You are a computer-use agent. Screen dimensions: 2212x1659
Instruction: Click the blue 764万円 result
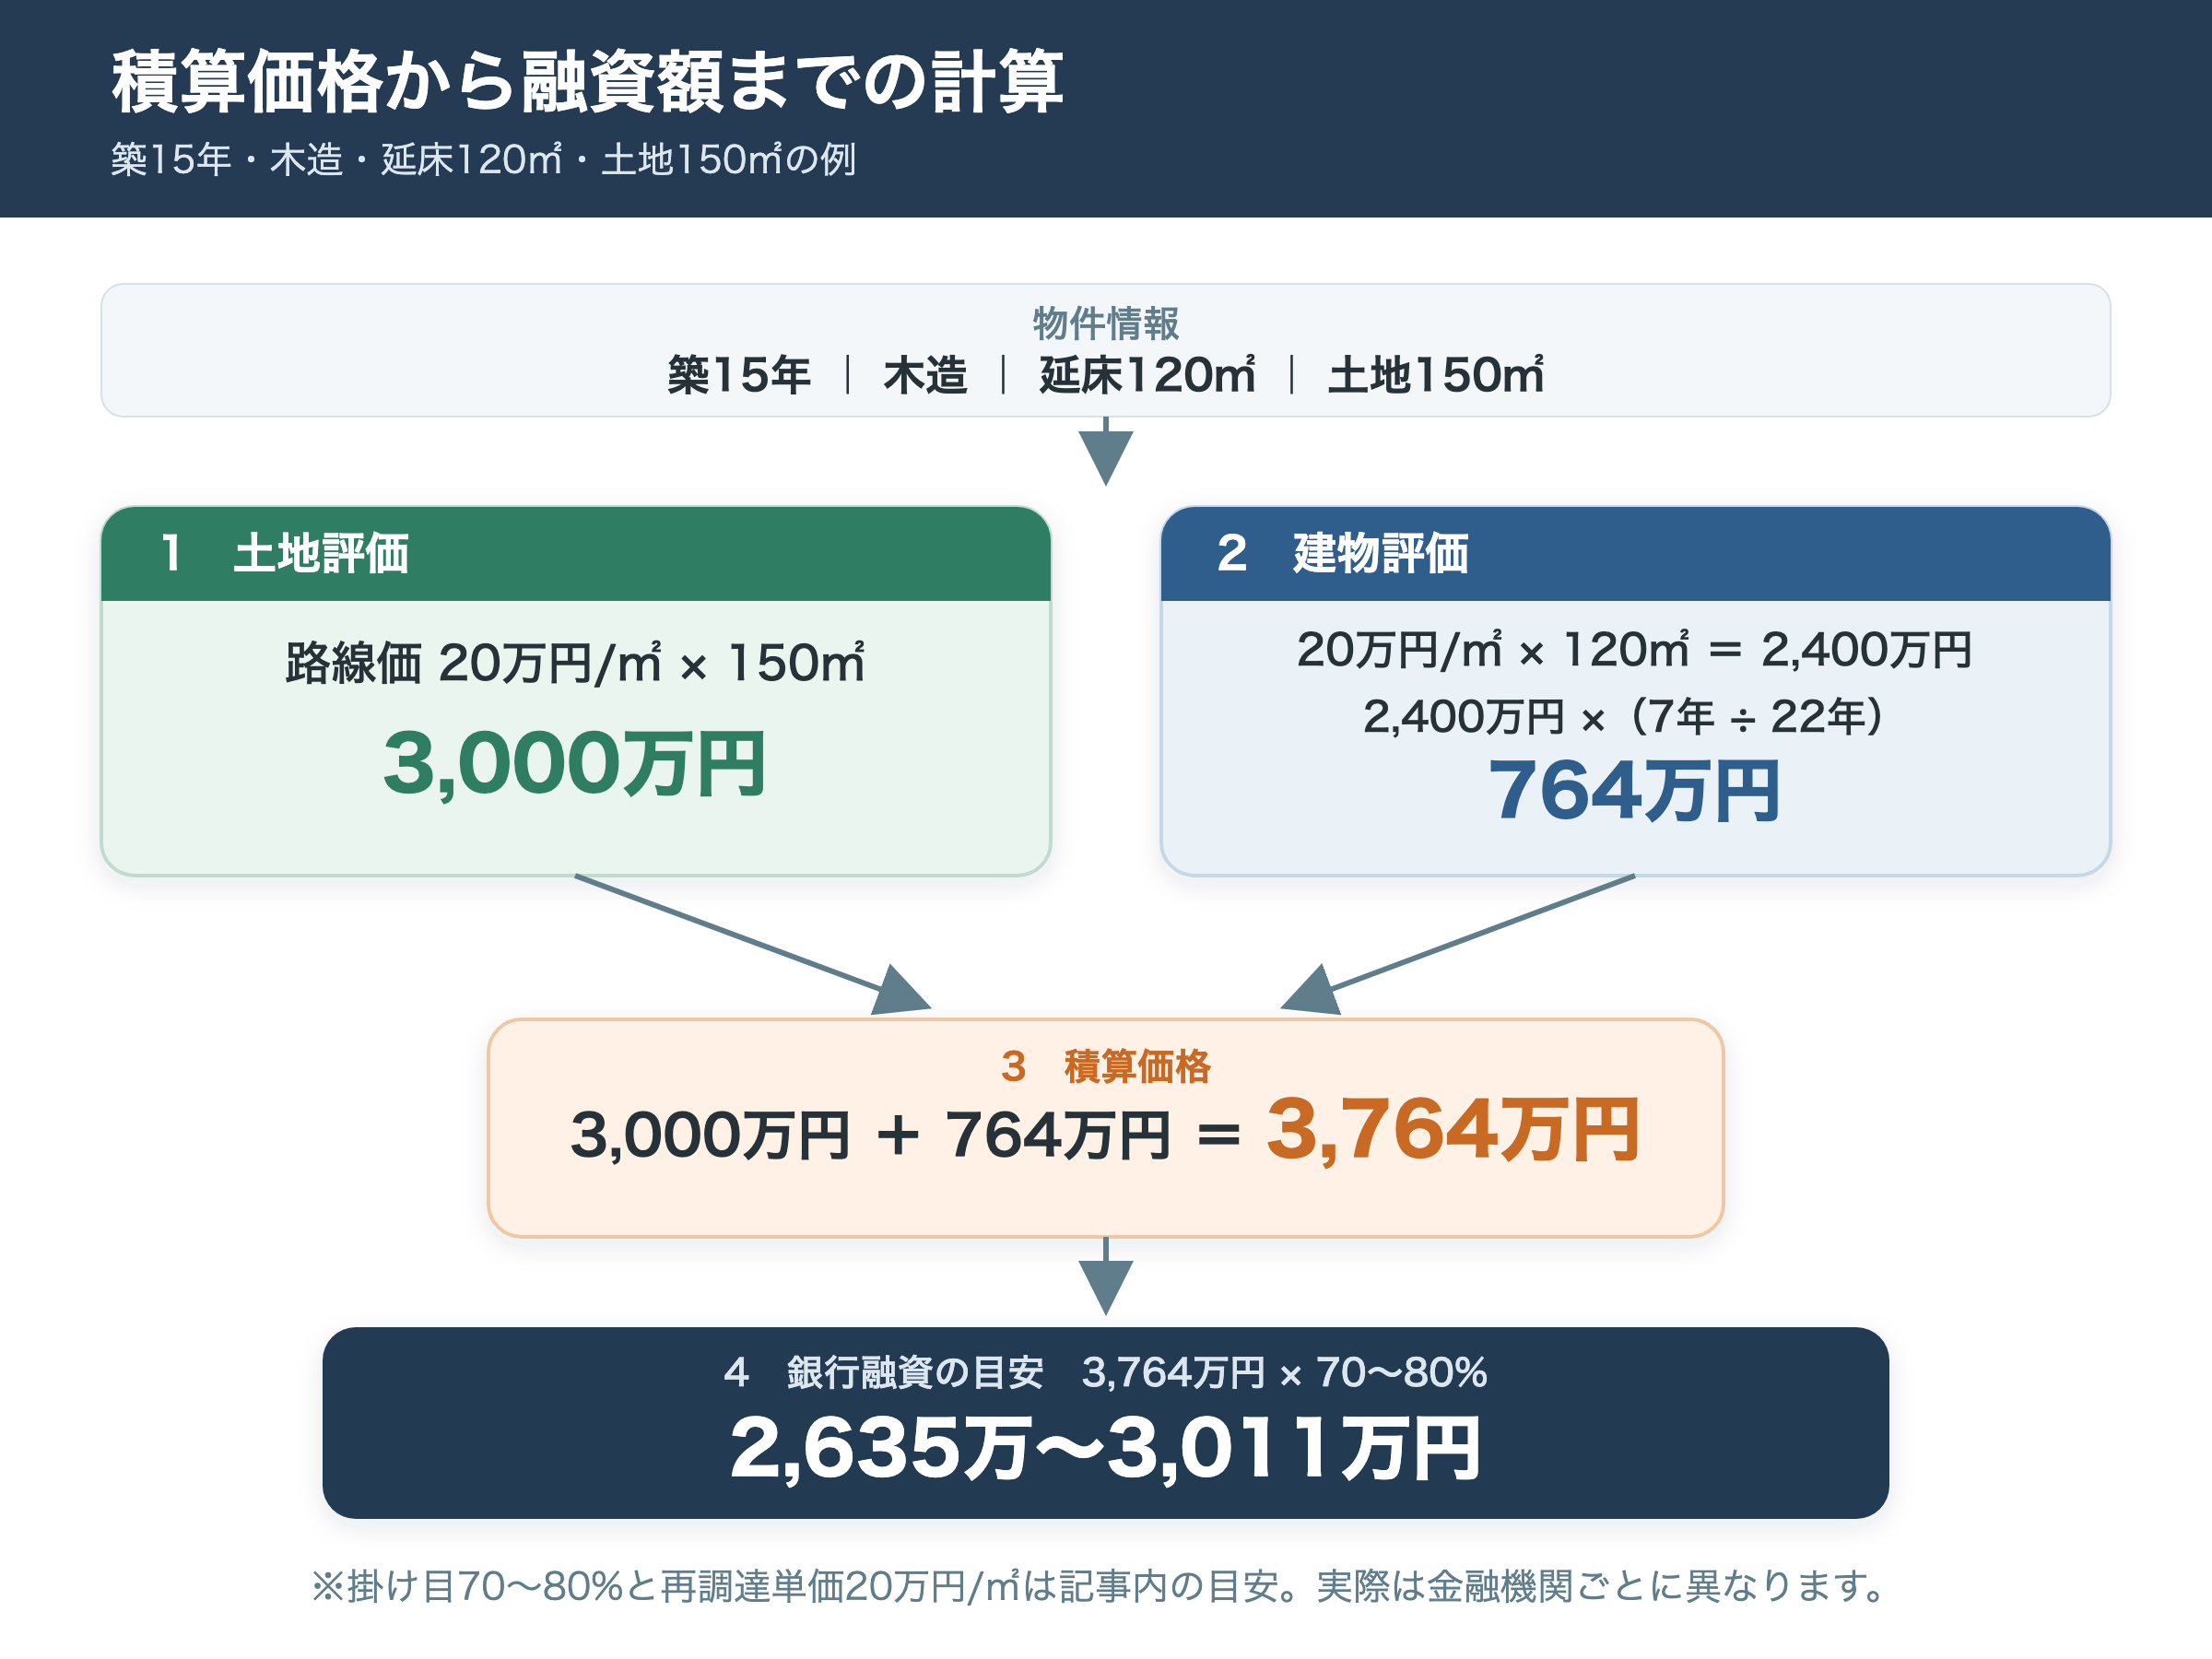click(x=1635, y=790)
